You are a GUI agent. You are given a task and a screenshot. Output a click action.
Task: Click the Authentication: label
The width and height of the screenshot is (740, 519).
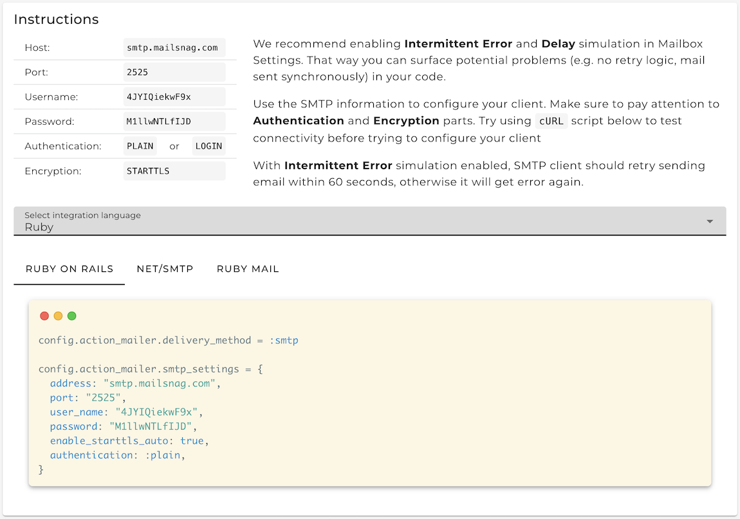click(x=63, y=146)
